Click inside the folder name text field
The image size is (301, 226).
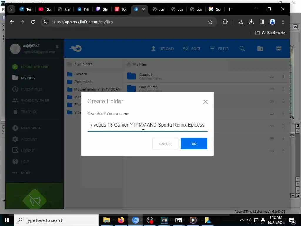pyautogui.click(x=147, y=125)
